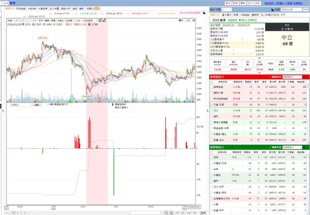Open the ETF tab

tap(283, 15)
